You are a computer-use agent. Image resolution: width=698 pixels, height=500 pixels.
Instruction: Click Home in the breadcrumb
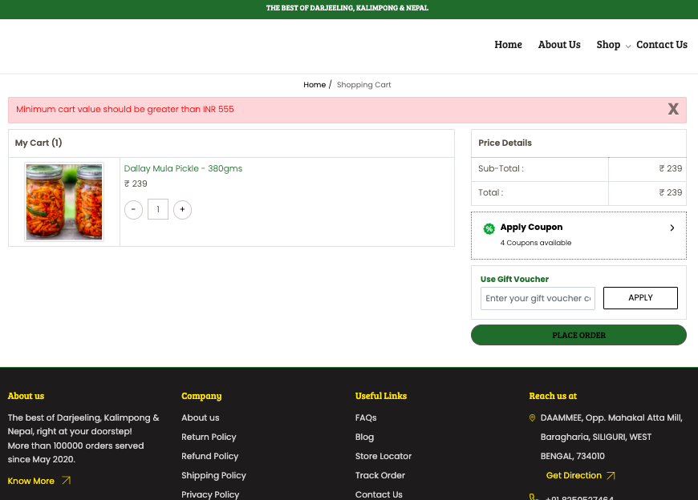point(315,85)
